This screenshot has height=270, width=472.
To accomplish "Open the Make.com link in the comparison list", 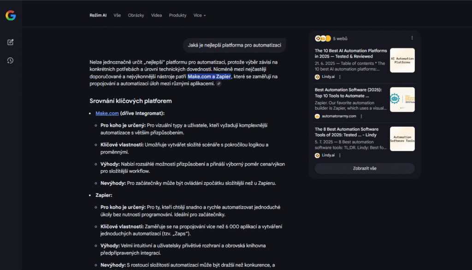I will pyautogui.click(x=107, y=113).
